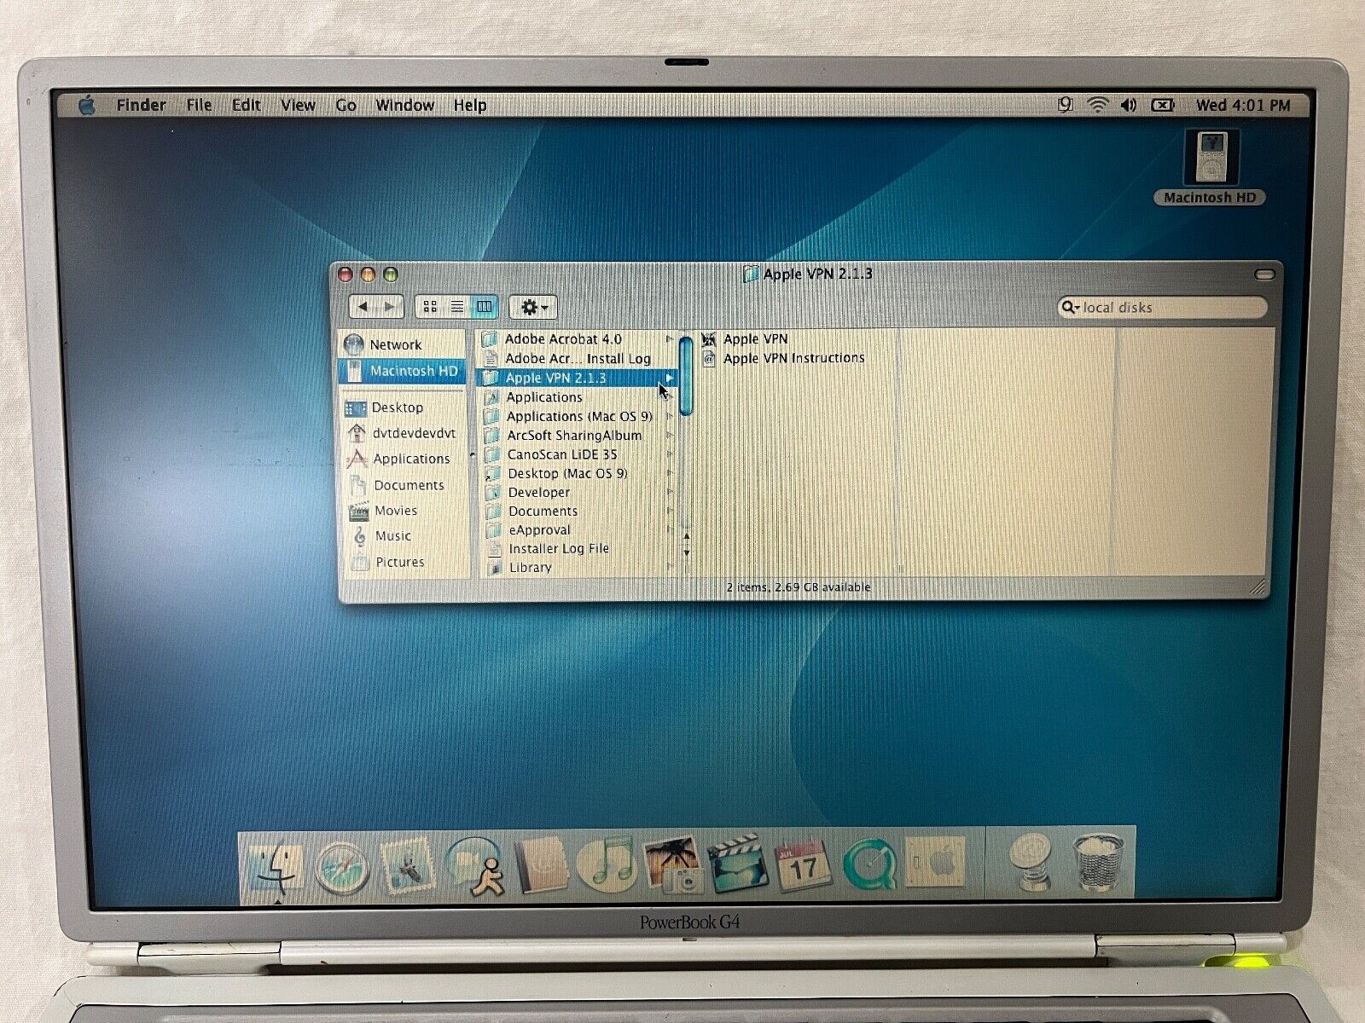Screen dimensions: 1365x1023
Task: Open iMovie from the Dock
Action: pos(738,864)
